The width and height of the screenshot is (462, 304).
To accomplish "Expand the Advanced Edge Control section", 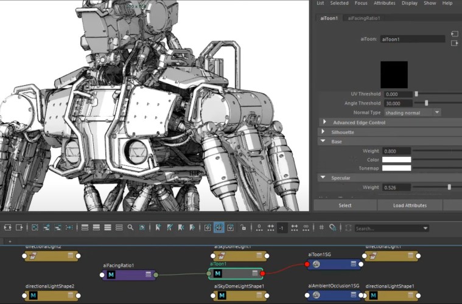I will pyautogui.click(x=325, y=122).
